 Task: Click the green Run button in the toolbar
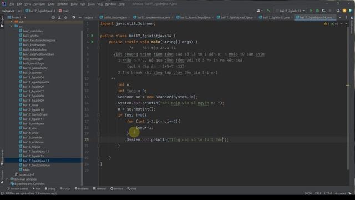pos(311,11)
